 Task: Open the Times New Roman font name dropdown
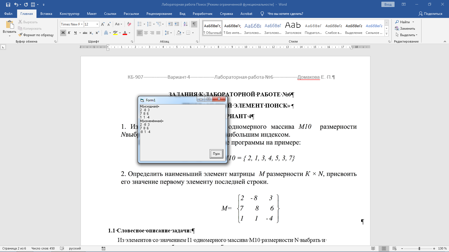82,24
